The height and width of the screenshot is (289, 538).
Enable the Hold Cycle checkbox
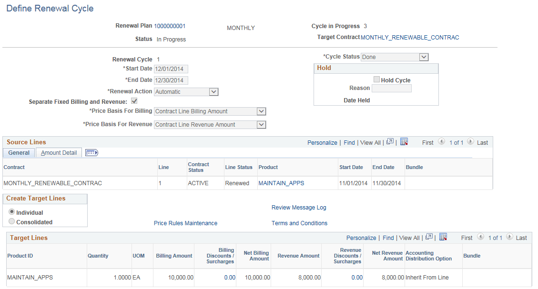click(x=376, y=79)
